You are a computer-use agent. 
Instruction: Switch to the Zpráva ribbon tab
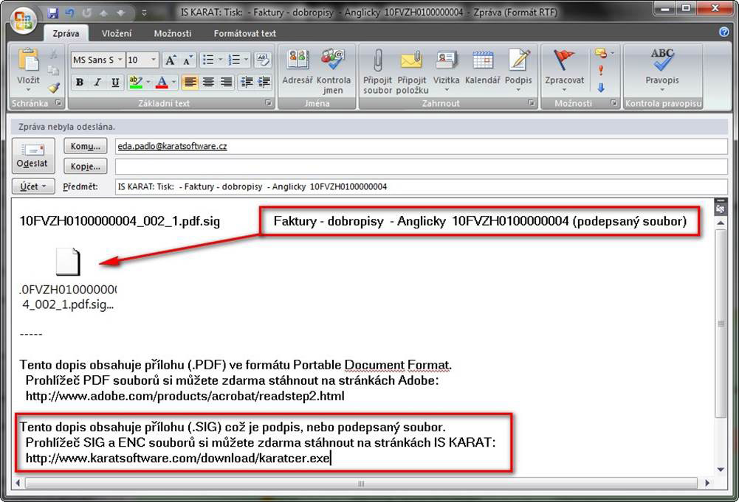(x=66, y=33)
